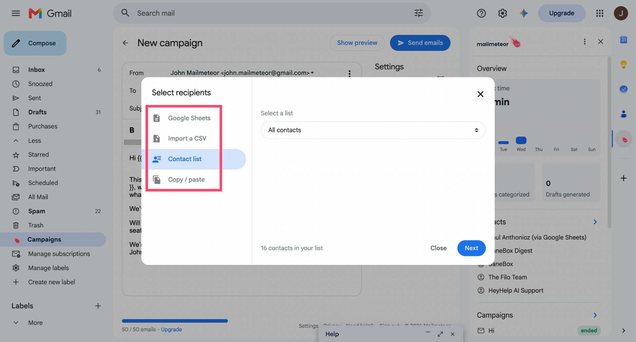Expand the Help window to full screen
This screenshot has height=342, width=636.
pyautogui.click(x=440, y=334)
